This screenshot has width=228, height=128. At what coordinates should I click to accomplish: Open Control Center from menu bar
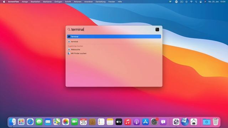(201, 2)
